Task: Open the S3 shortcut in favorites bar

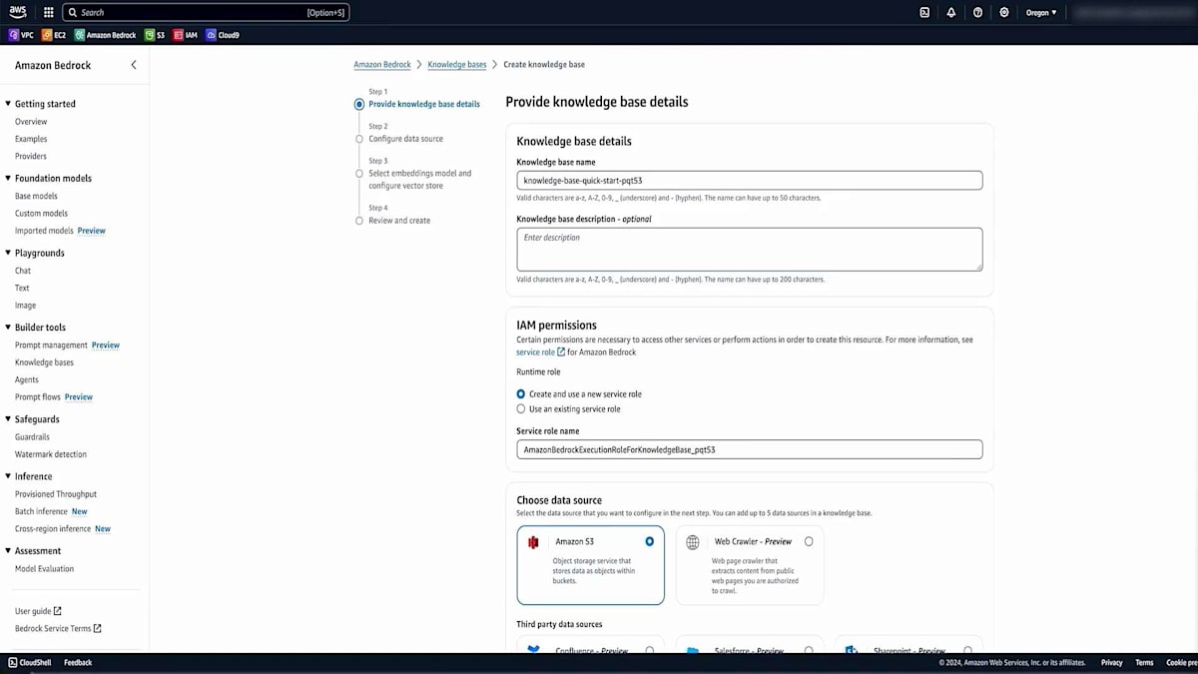Action: click(155, 35)
